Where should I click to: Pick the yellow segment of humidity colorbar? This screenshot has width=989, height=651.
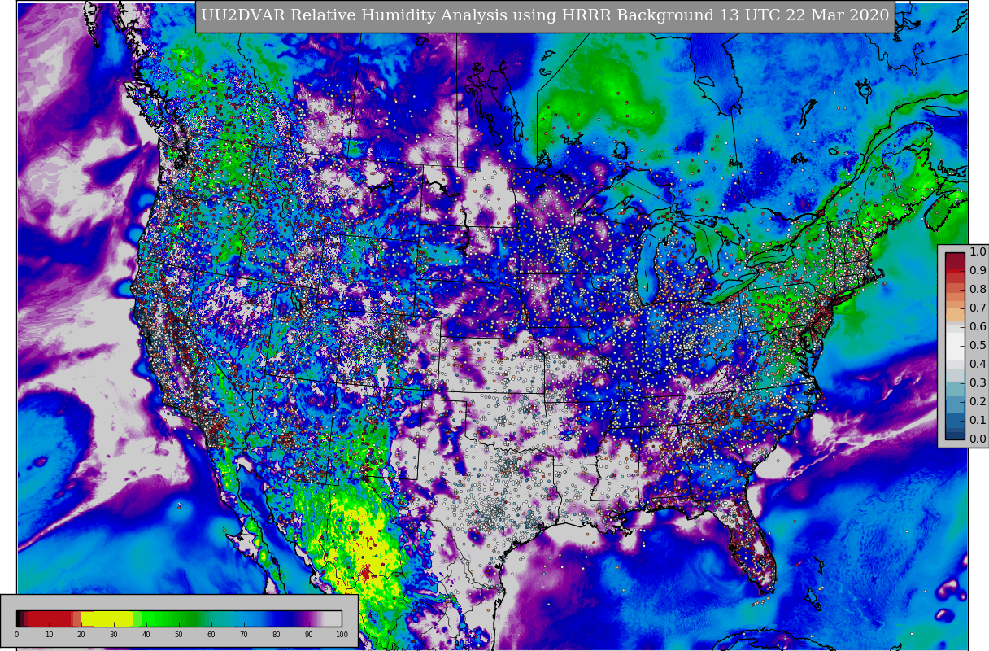pyautogui.click(x=107, y=618)
